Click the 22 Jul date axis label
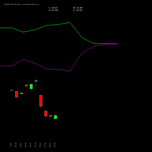This screenshot has height=152, width=152. point(26,145)
